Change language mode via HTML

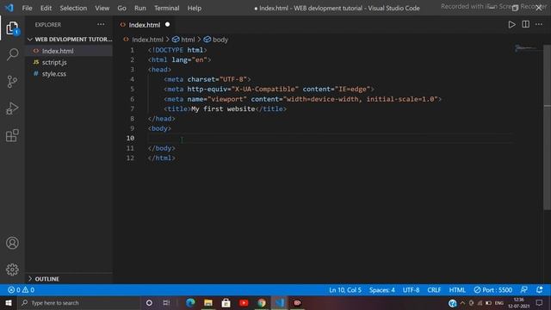[x=457, y=290]
